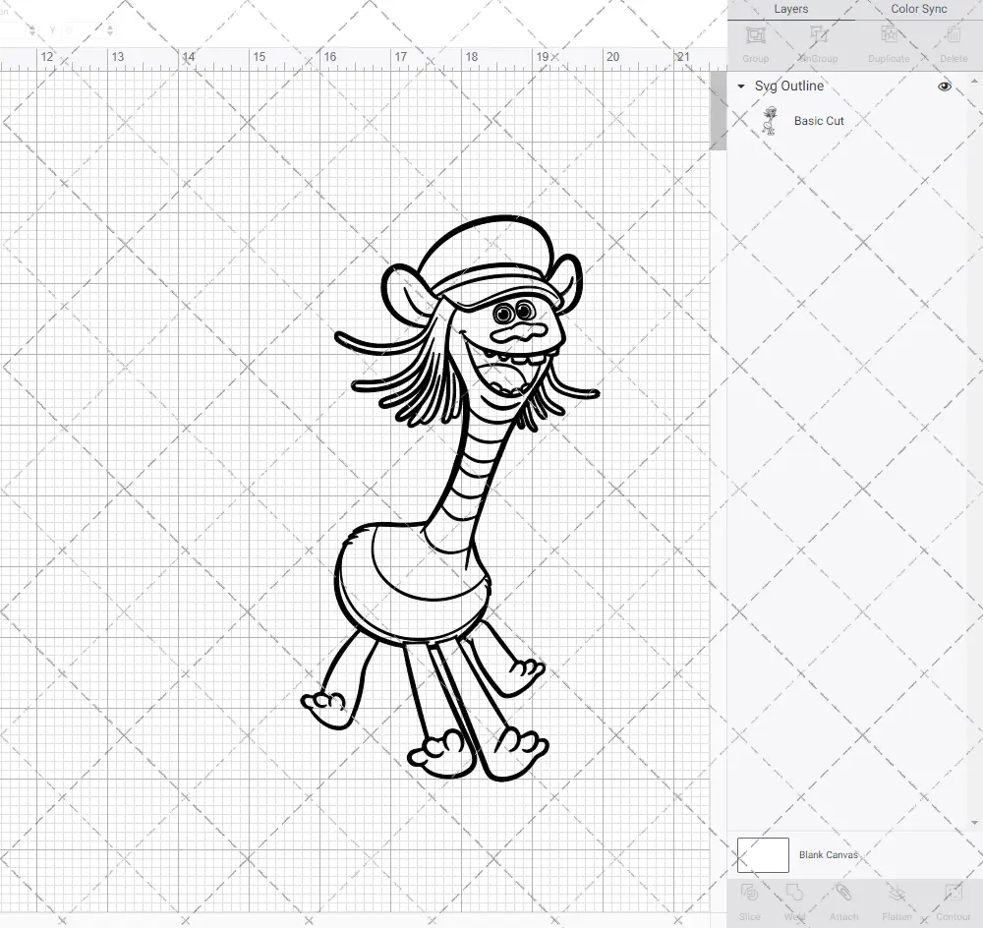Screen dimensions: 983x928
Task: Select the Basic Cut layer
Action: pyautogui.click(x=818, y=121)
